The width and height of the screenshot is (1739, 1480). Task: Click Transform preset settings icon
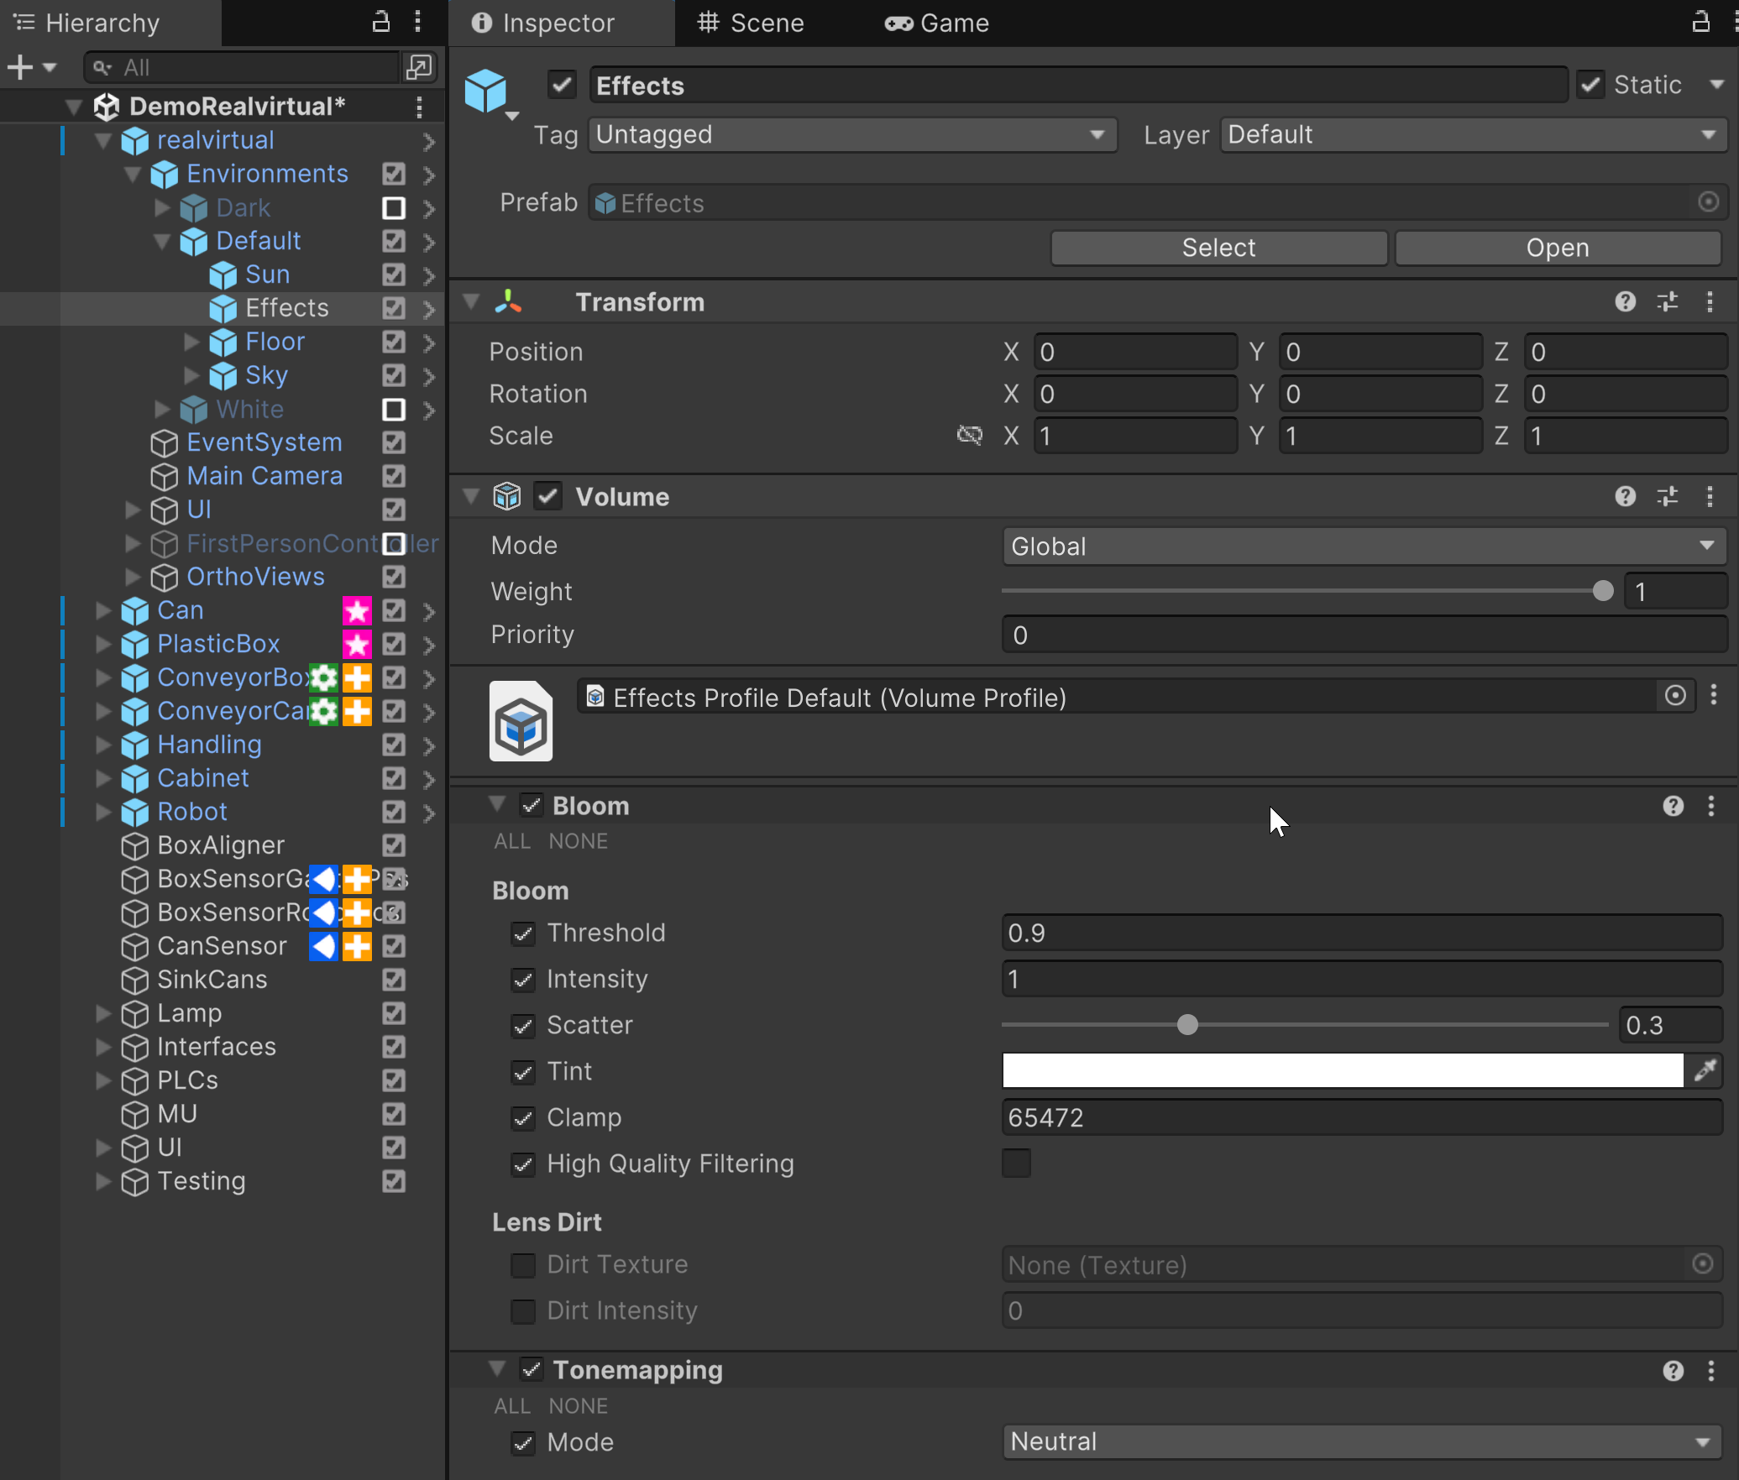click(x=1668, y=302)
